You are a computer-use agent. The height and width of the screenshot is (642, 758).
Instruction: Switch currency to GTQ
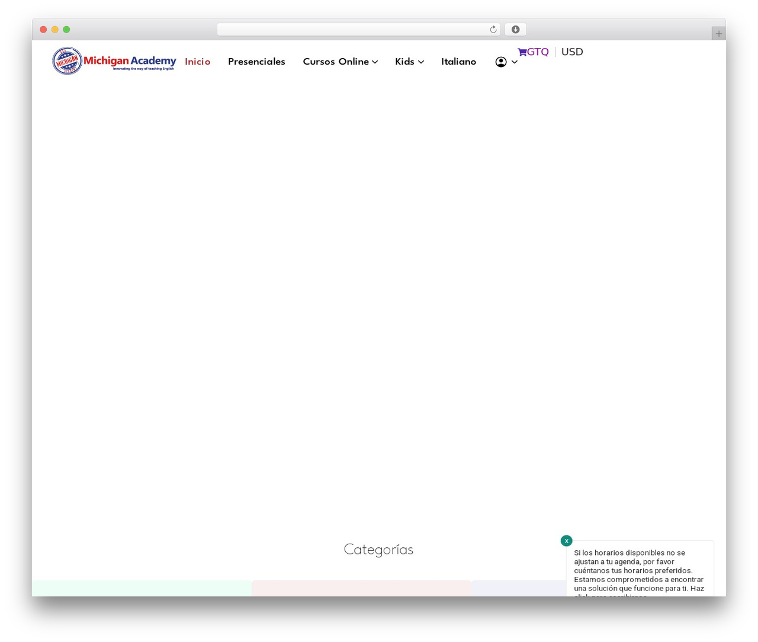click(x=538, y=52)
